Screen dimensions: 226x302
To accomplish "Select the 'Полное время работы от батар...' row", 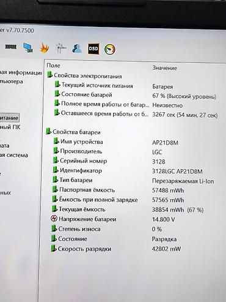I will [x=118, y=104].
